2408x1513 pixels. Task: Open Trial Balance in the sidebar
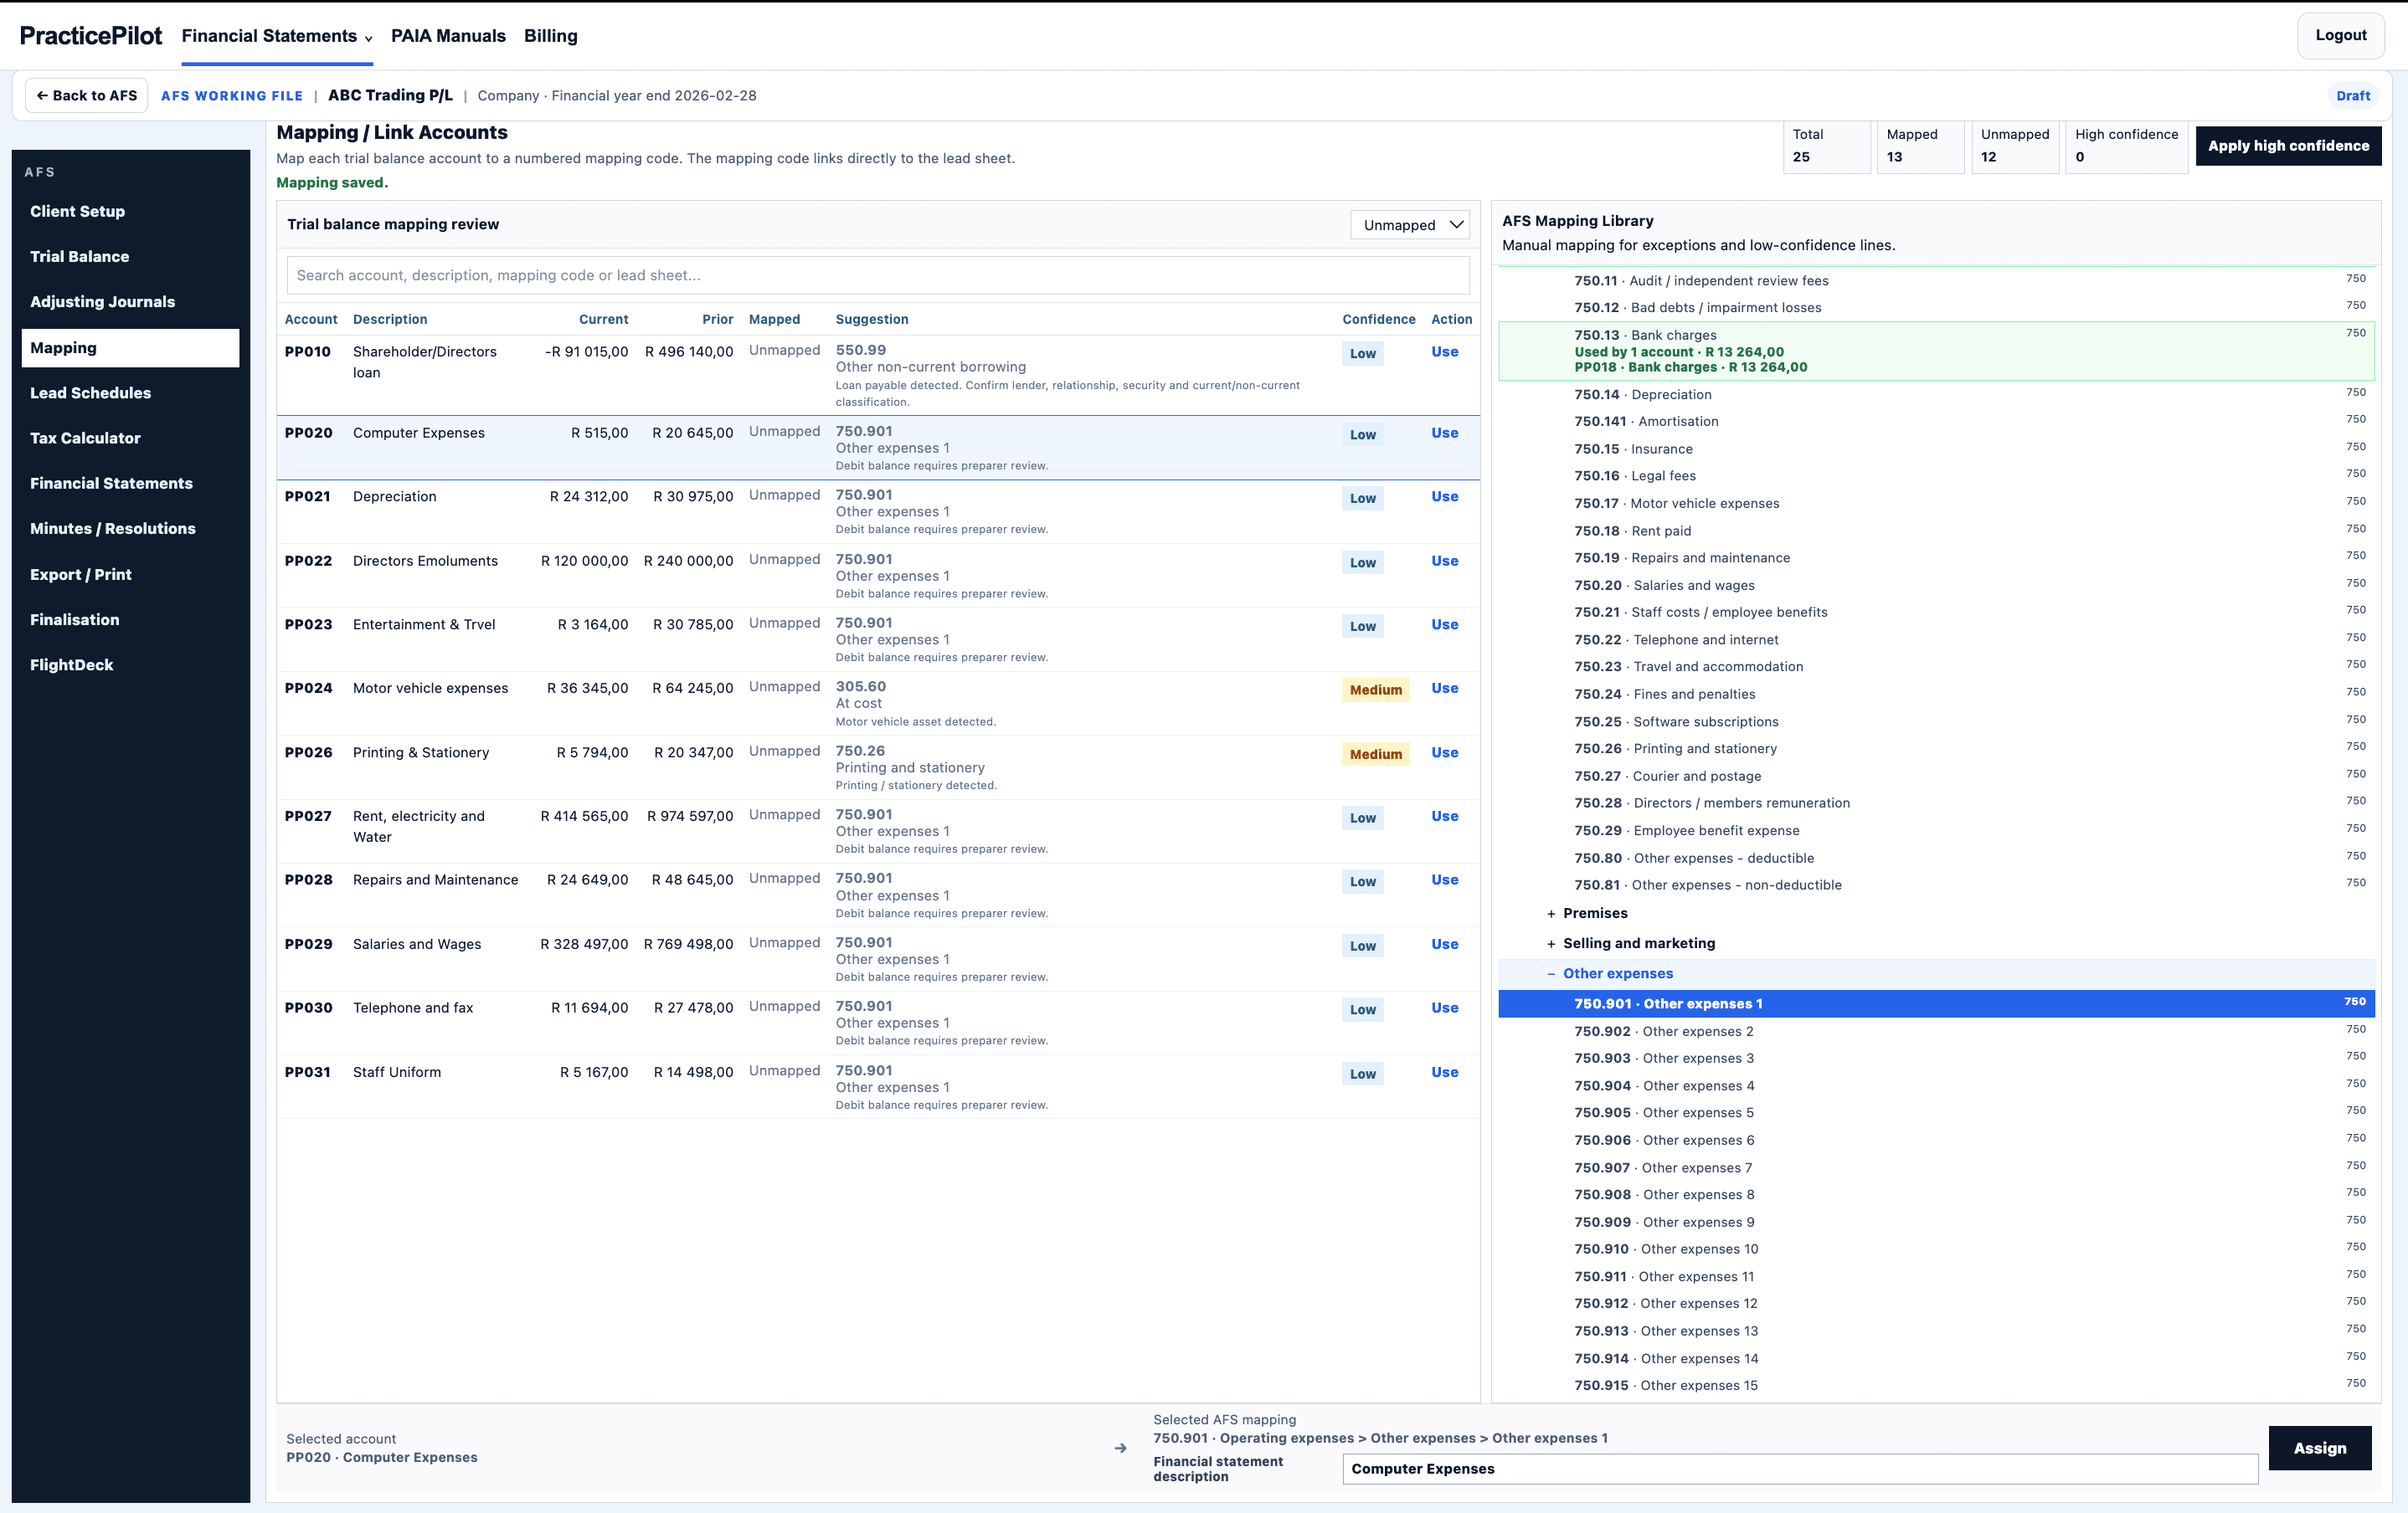(x=130, y=257)
